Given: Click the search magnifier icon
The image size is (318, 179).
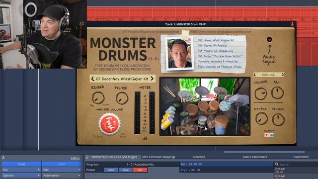Looking at the screenshot, I should point(277,164).
